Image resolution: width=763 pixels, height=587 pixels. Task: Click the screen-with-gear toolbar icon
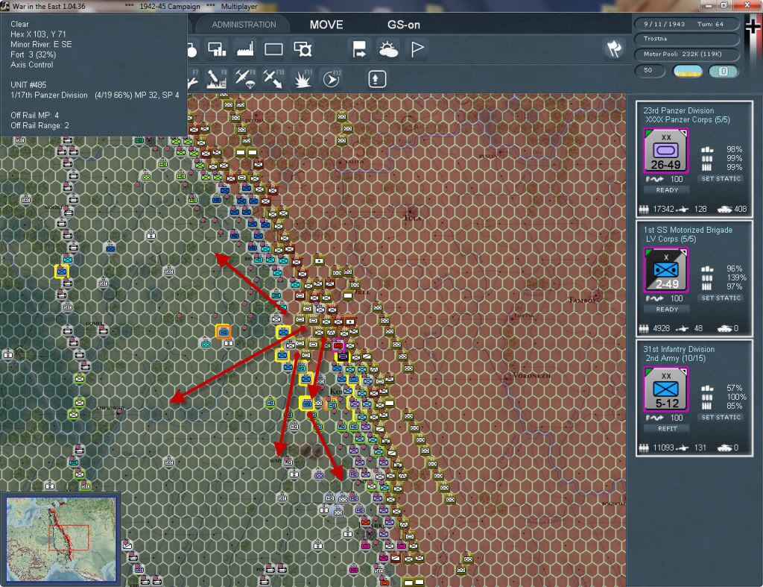(303, 49)
